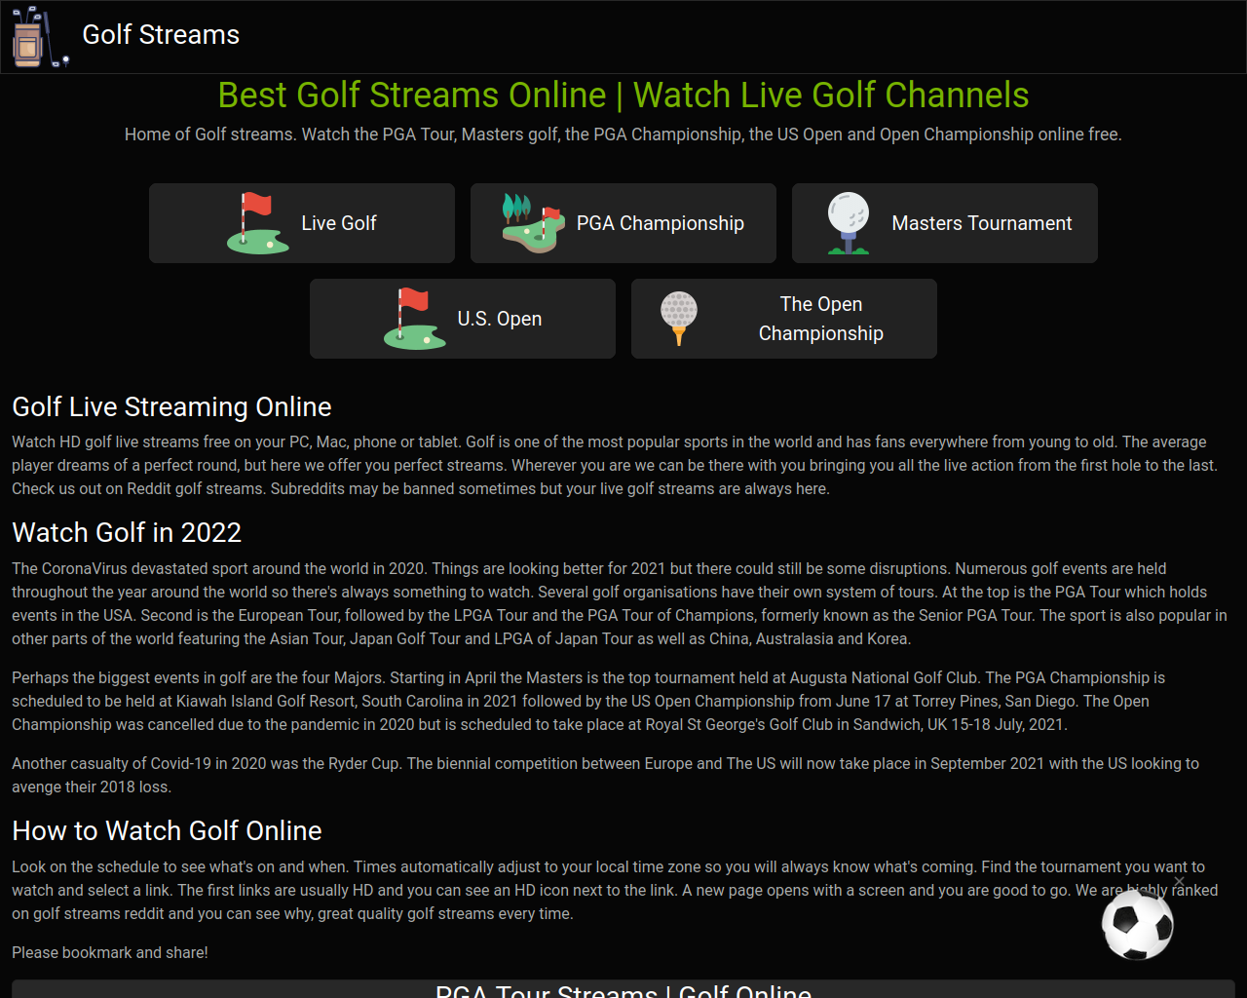The width and height of the screenshot is (1247, 998).
Task: Click the PGA Tour Streams section heading
Action: point(623,990)
